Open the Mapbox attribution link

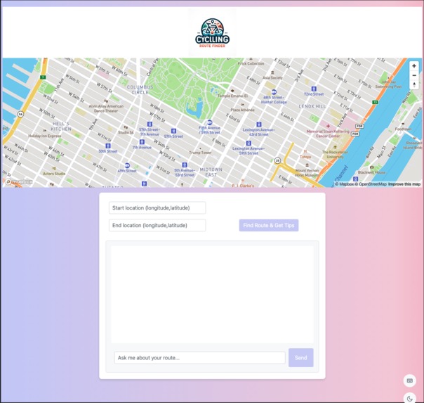coord(345,184)
